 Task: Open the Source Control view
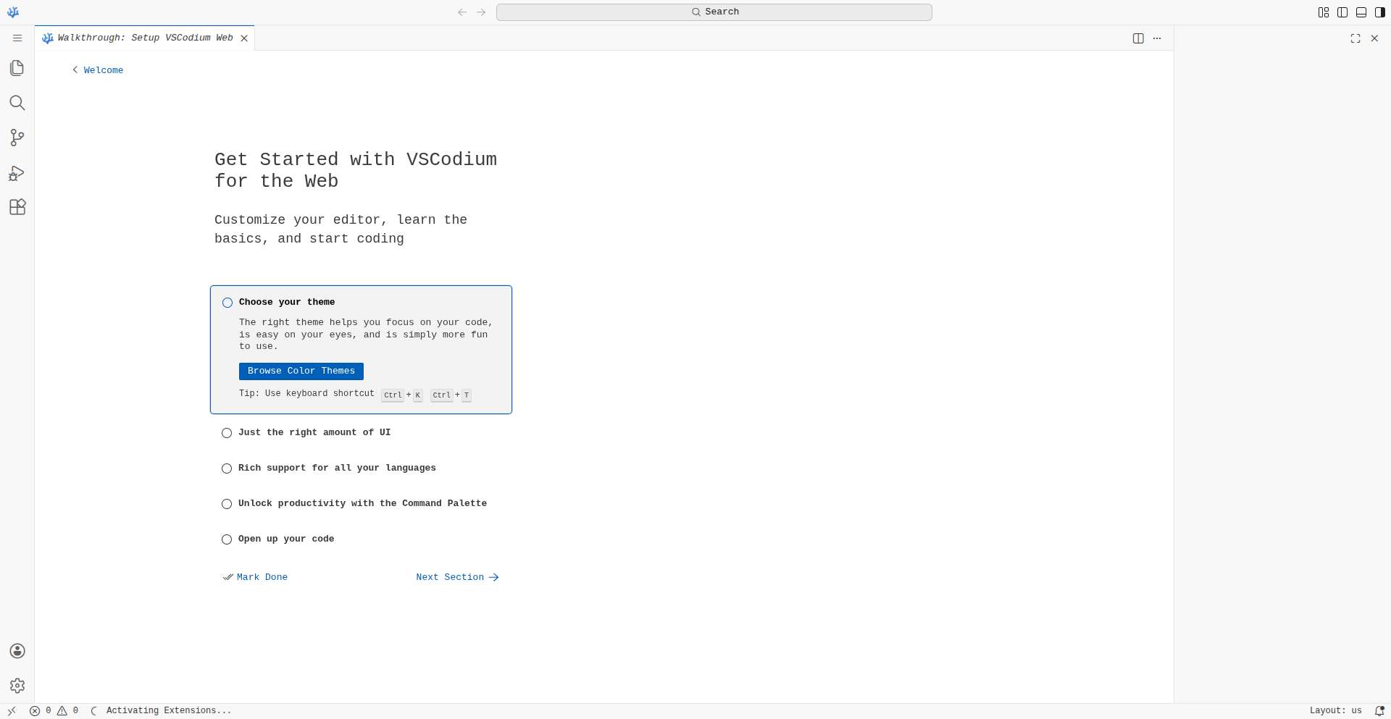tap(17, 138)
